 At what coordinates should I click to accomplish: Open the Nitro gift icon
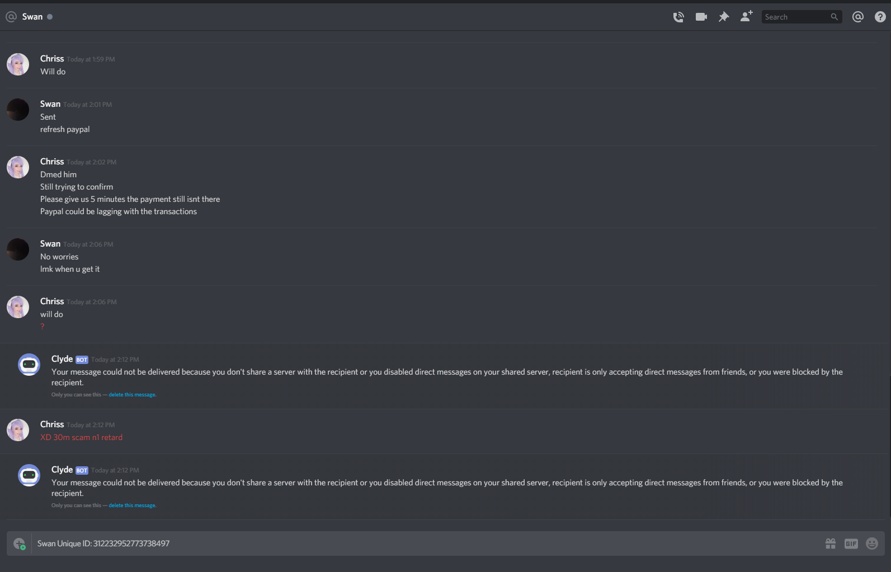(831, 543)
